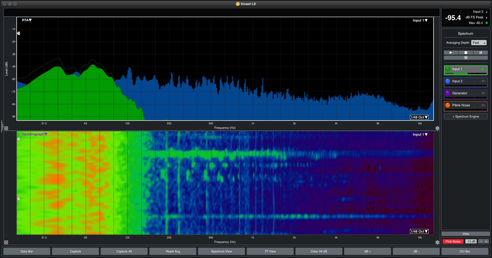The height and width of the screenshot is (258, 492).
Task: Decrease generator level with minus button
Action: (481, 242)
